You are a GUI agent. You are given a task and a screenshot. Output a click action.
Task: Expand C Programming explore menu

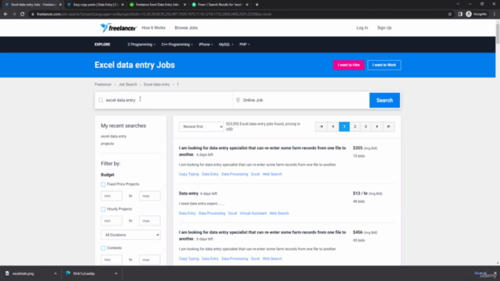(x=141, y=44)
